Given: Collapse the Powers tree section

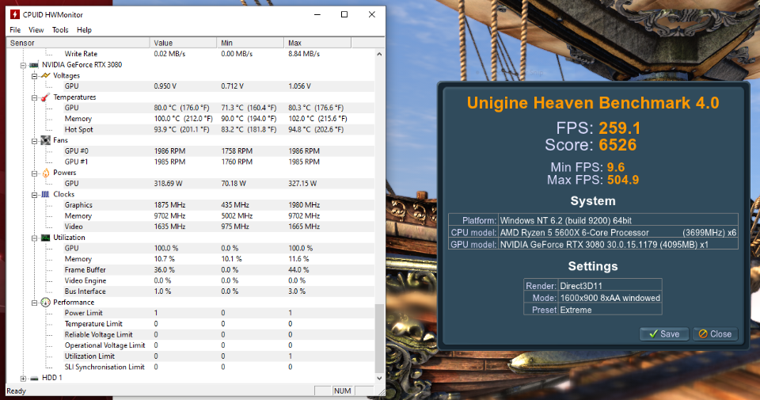Looking at the screenshot, I should 34,173.
